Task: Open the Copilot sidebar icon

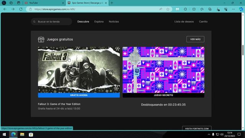Action: tap(241, 9)
